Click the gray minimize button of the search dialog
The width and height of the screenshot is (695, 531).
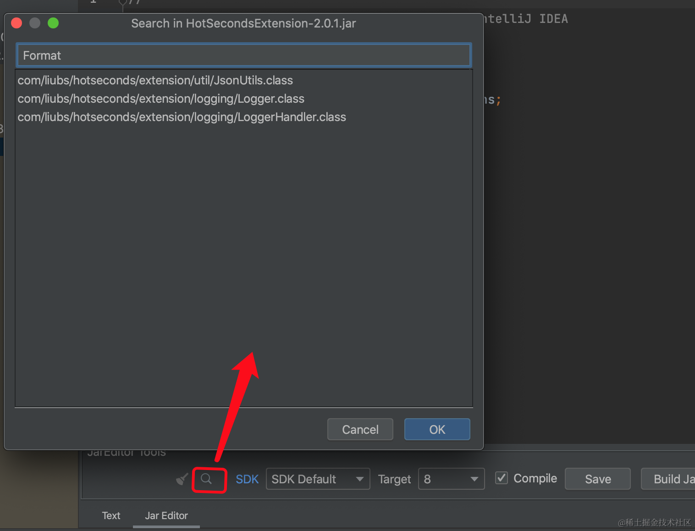coord(35,23)
